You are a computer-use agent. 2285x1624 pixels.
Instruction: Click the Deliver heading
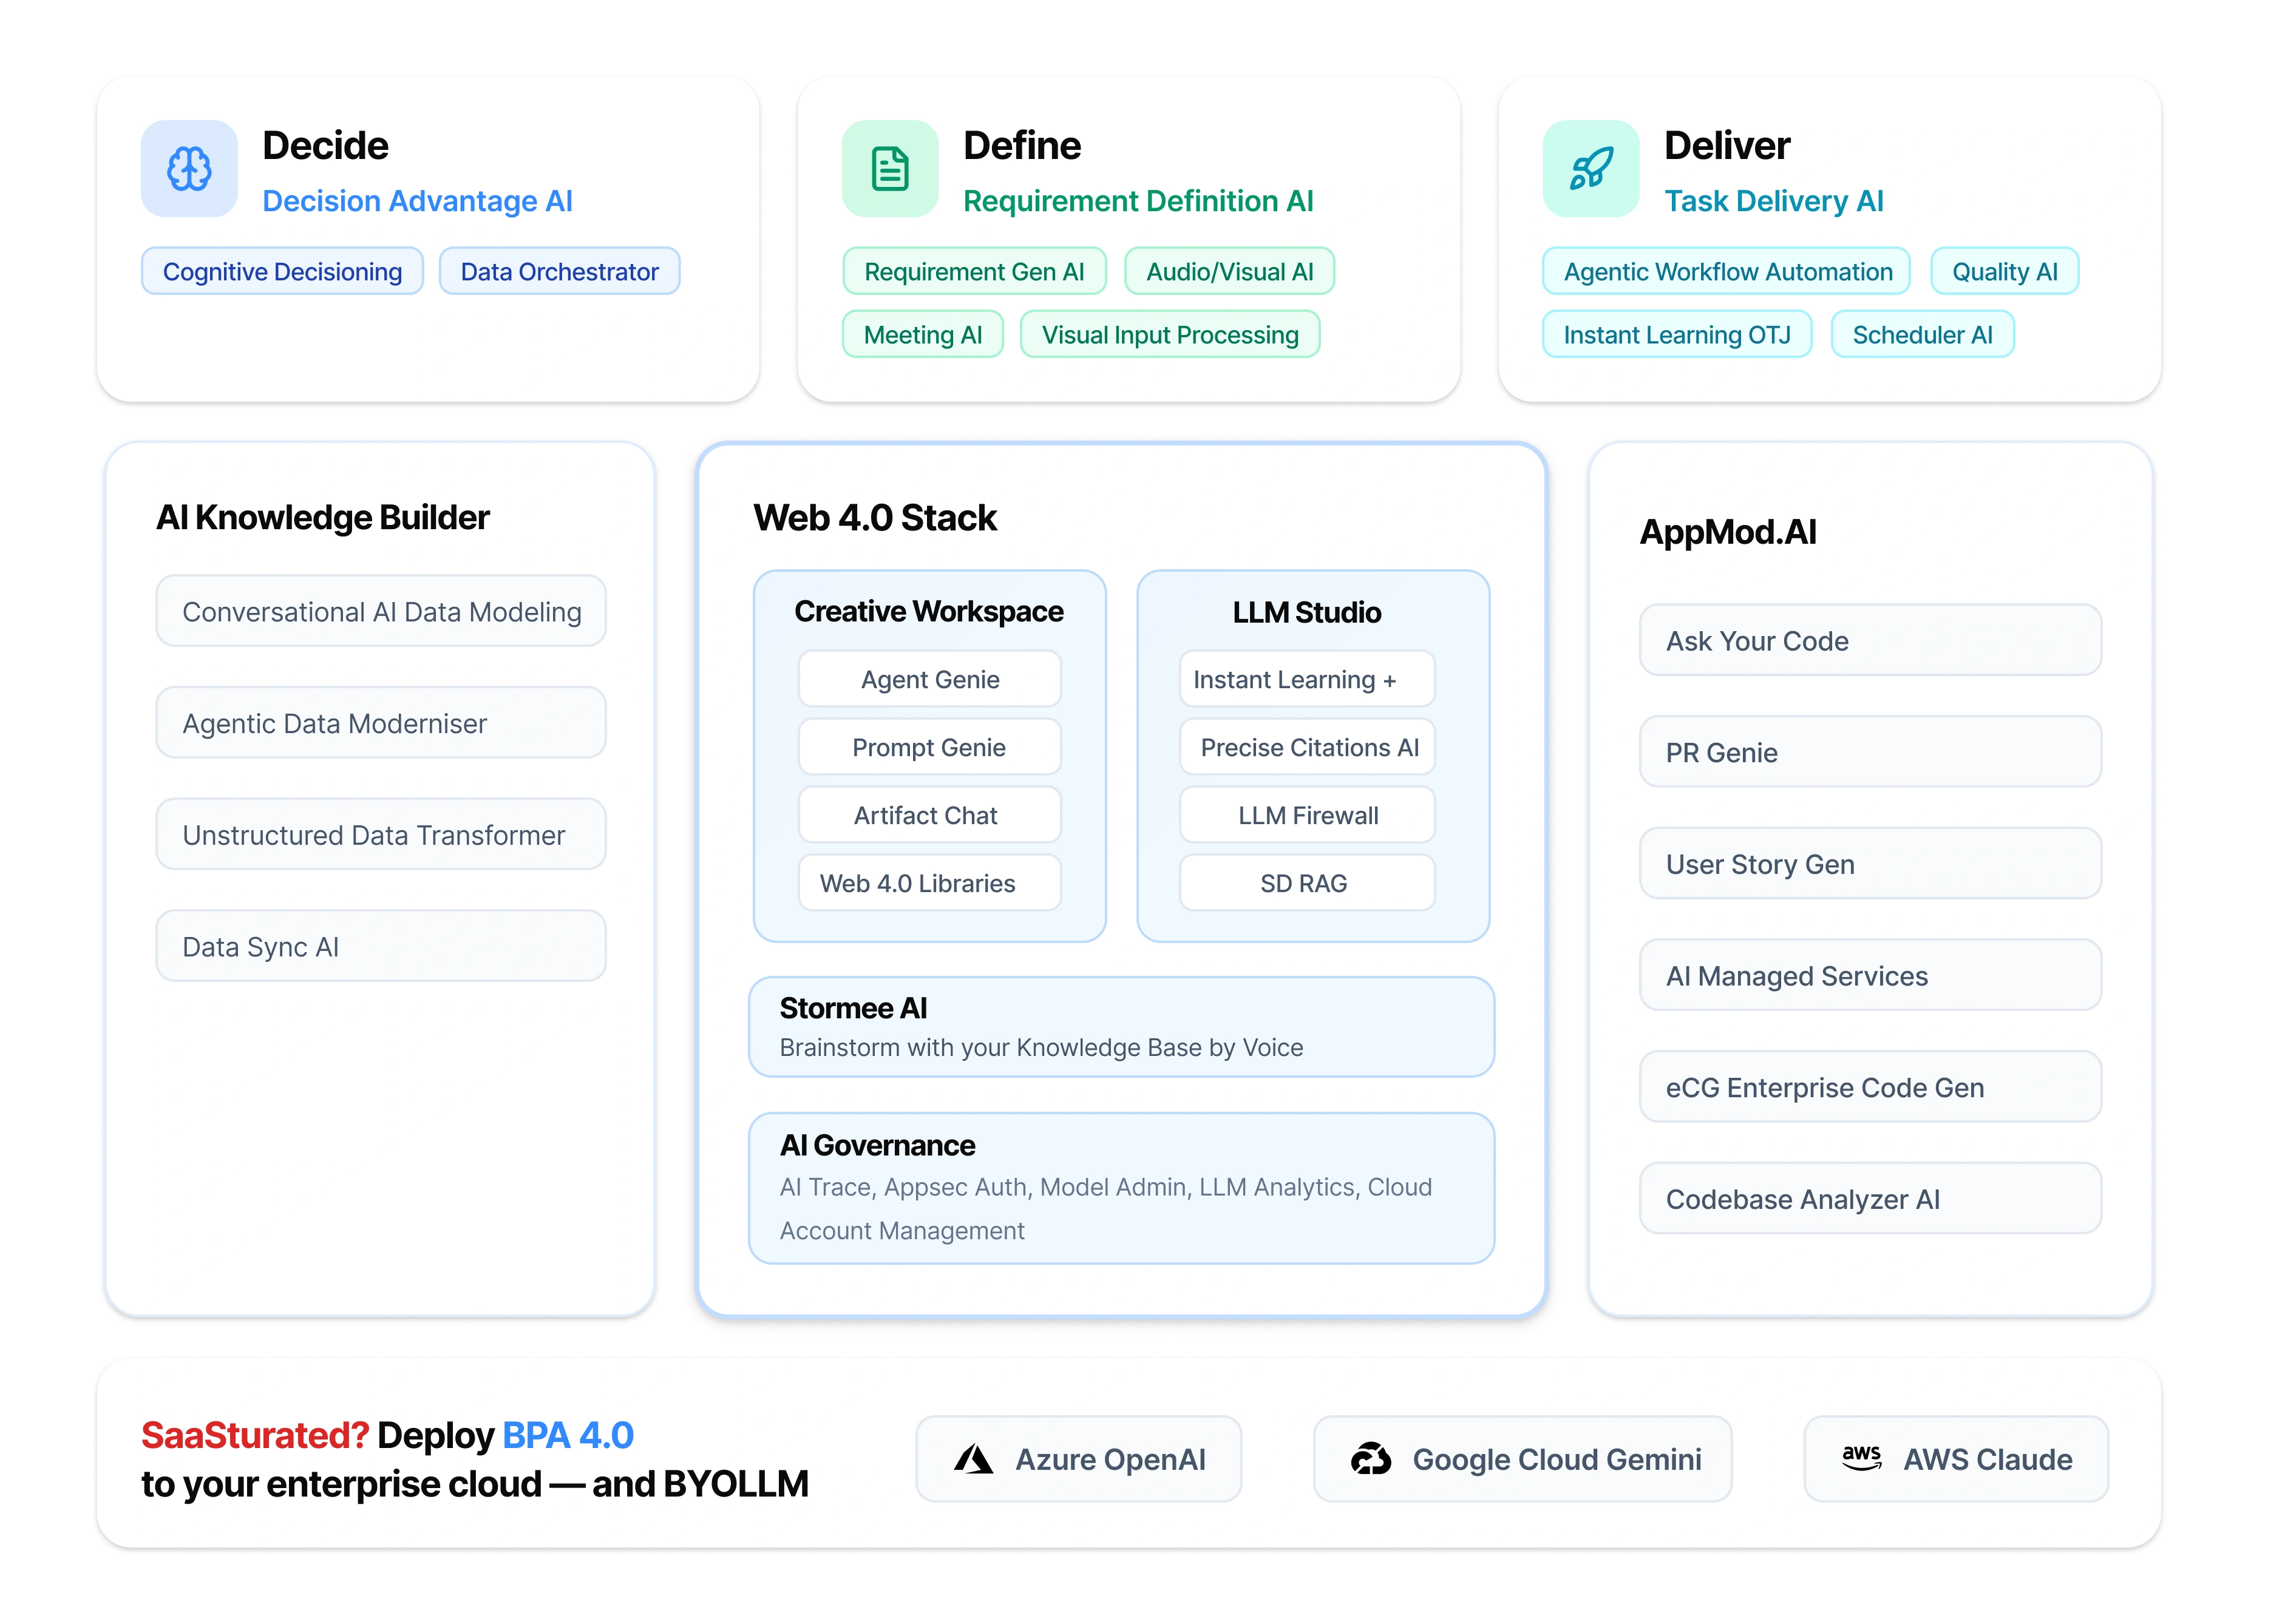(1726, 146)
